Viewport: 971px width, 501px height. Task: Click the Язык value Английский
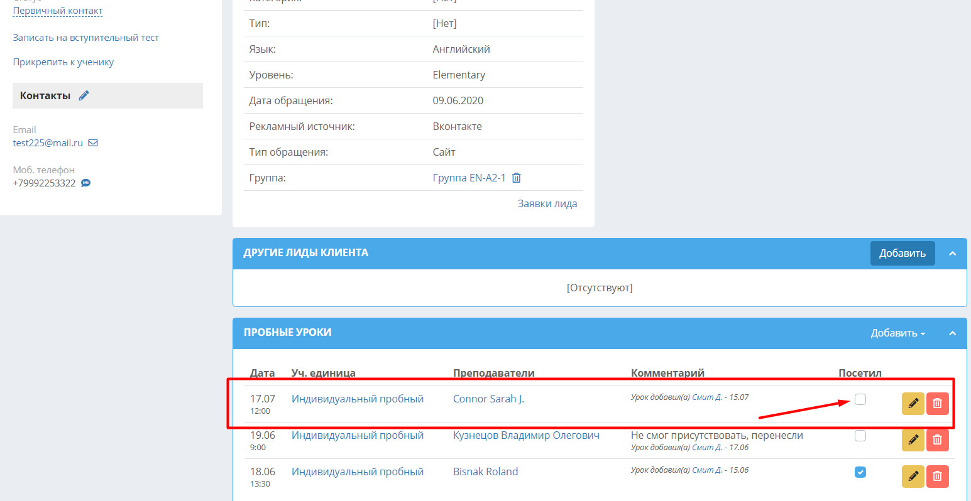461,49
